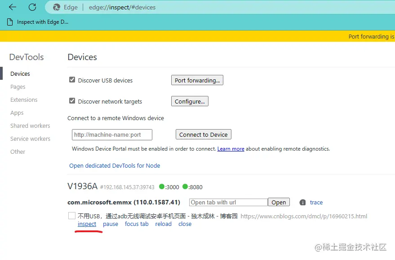395x260 pixels.
Task: Open Service workers in the sidebar
Action: 30,139
